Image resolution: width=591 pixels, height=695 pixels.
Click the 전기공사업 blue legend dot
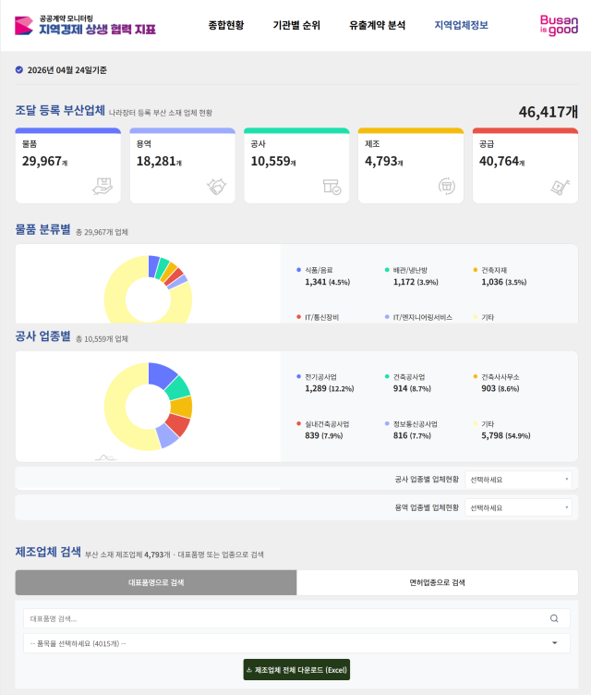coord(299,377)
